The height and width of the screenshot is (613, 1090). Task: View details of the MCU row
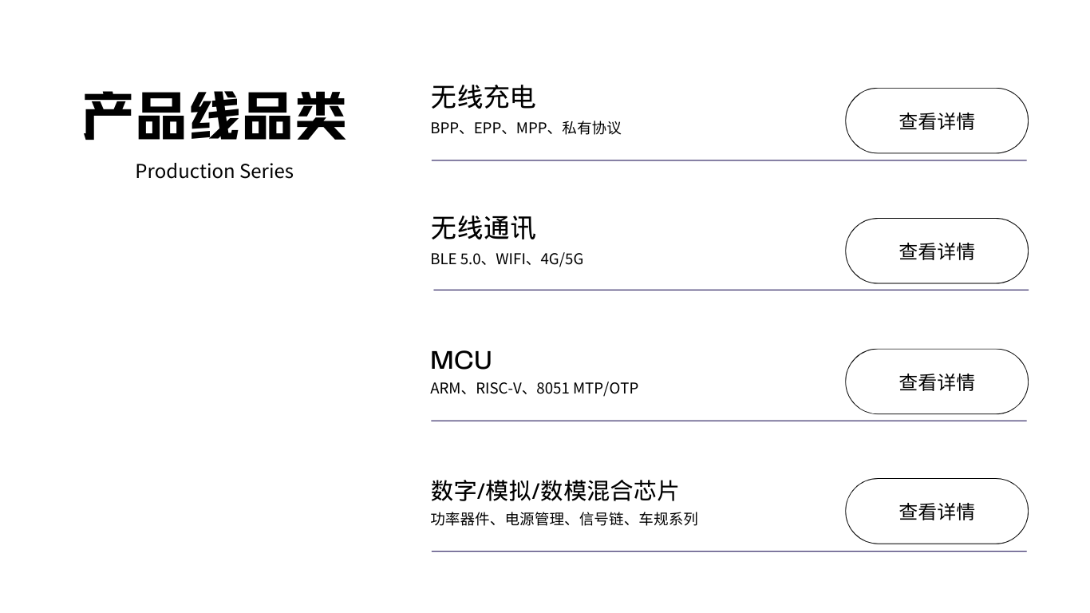click(936, 382)
